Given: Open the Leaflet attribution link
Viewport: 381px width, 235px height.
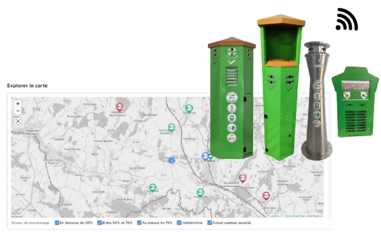Looking at the screenshot, I should point(274,216).
